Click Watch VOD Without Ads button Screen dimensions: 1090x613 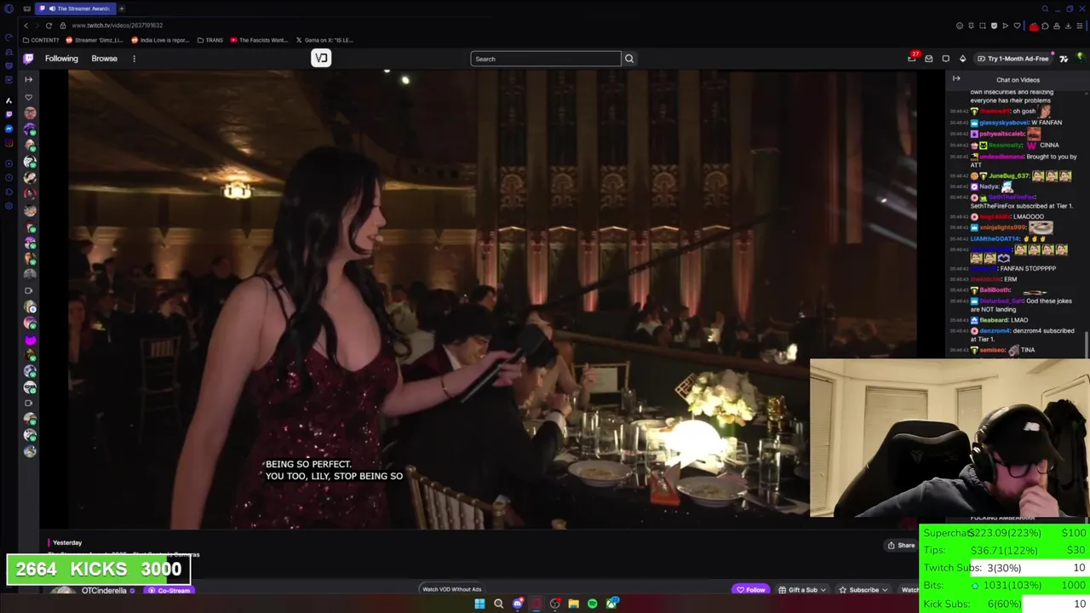tap(451, 589)
